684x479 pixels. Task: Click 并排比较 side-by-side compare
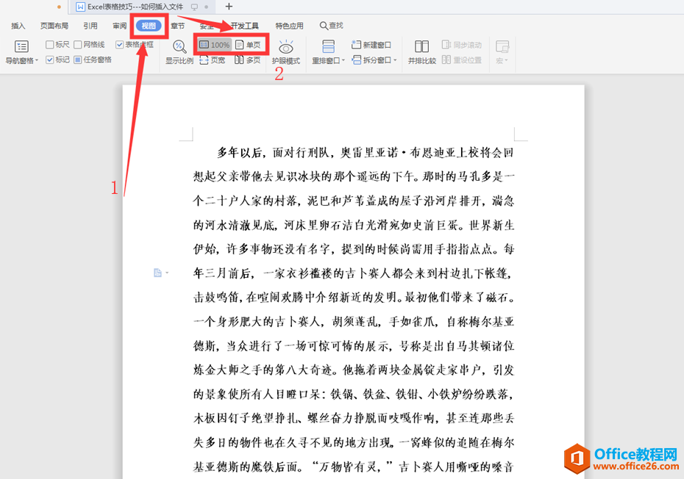coord(422,52)
